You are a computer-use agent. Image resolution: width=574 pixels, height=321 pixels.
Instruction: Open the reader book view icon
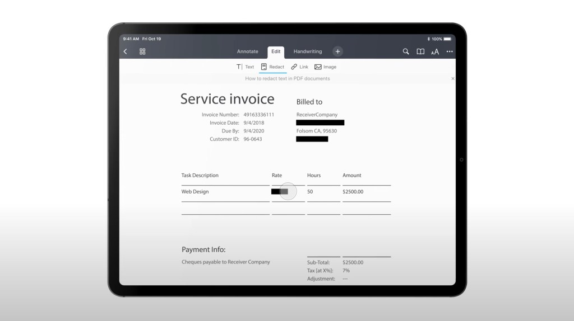[x=420, y=51]
